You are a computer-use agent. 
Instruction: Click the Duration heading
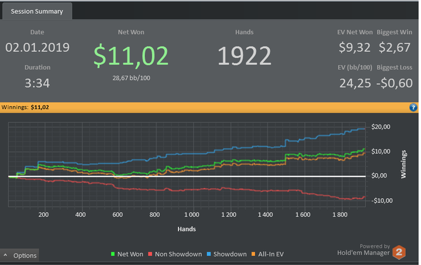pyautogui.click(x=37, y=67)
